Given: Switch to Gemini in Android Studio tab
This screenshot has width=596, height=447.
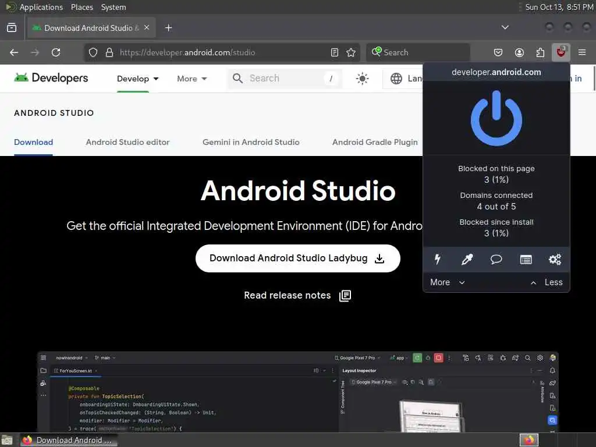Looking at the screenshot, I should click(251, 142).
